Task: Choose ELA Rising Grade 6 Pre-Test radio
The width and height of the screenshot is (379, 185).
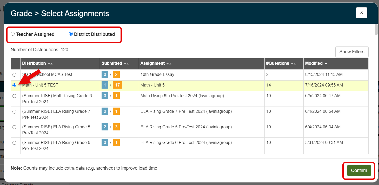Action: click(15, 143)
